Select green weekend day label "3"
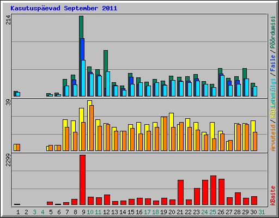 point(34,212)
